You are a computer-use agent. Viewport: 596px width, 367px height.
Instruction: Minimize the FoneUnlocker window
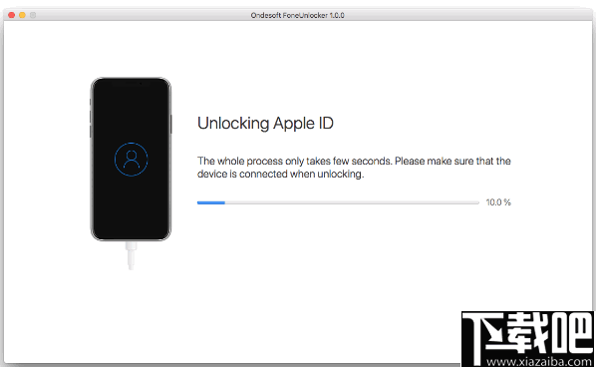click(x=22, y=15)
